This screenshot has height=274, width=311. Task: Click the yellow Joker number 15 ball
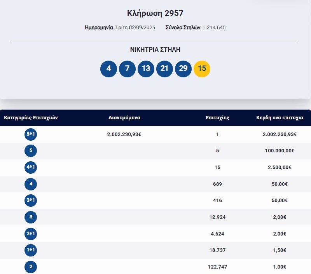point(202,69)
